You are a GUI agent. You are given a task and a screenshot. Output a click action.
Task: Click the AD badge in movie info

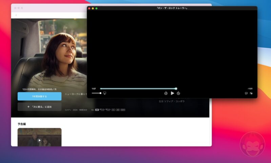pyautogui.click(x=118, y=110)
